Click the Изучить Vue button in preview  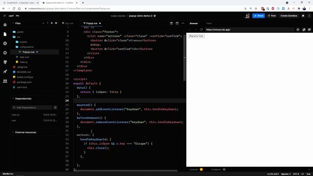[x=196, y=36]
